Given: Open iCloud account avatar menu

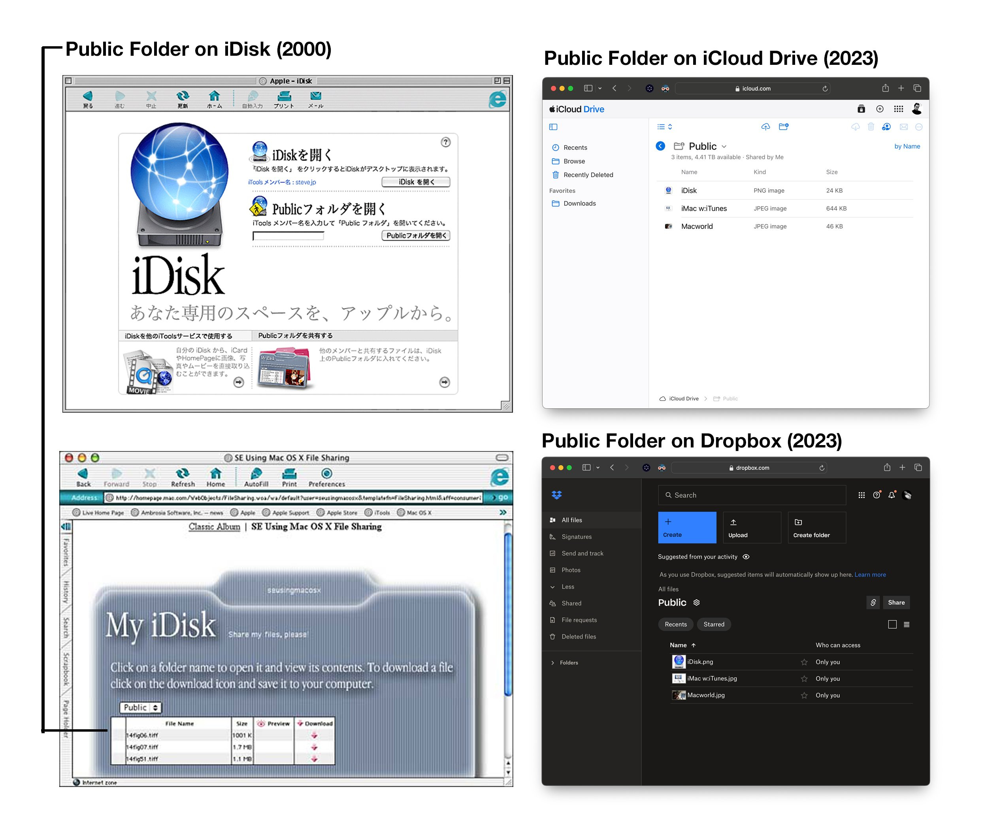Looking at the screenshot, I should (916, 109).
